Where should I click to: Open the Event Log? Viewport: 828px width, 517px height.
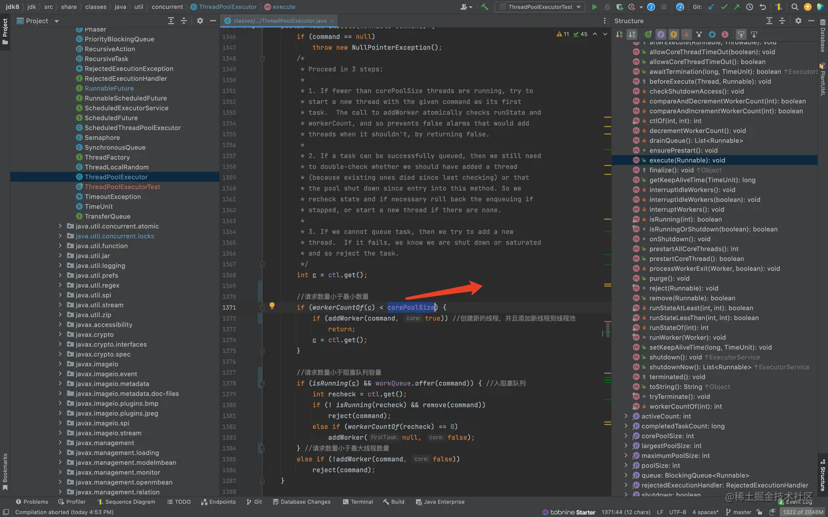coord(796,502)
